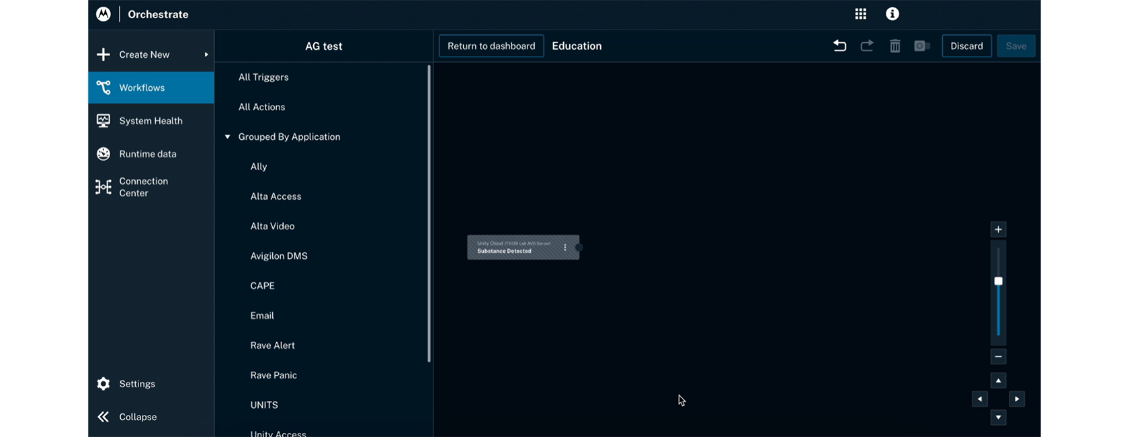Click the camera icon beside the Discard button
1129x437 pixels.
(x=922, y=46)
